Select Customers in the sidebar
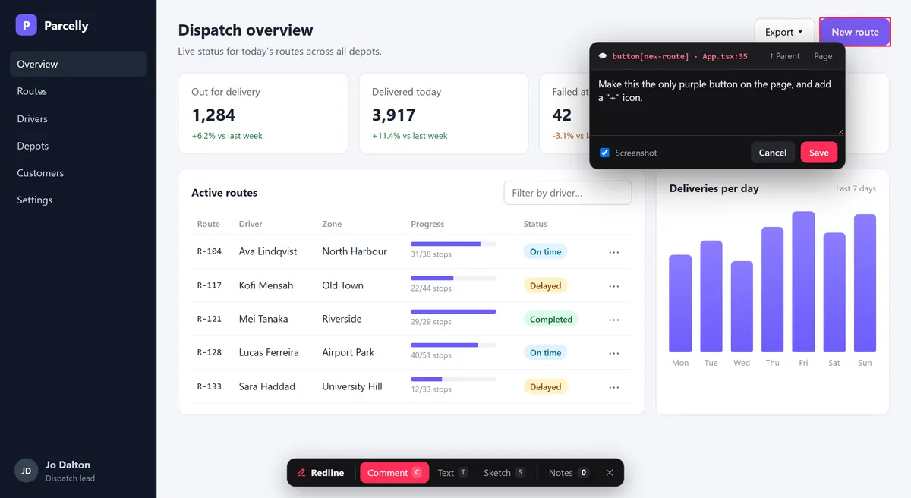This screenshot has height=498, width=911. (x=78, y=173)
